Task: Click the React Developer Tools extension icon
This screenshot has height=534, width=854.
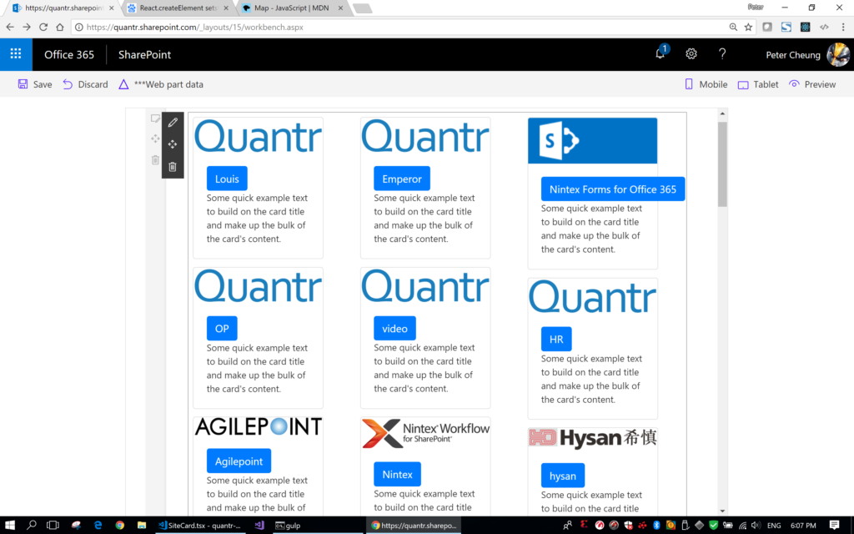Action: click(x=805, y=27)
